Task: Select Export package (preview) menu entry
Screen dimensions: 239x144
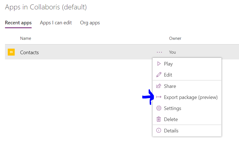Action: 187,97
